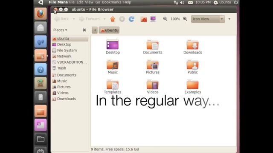Select Pictures bookmark in sidebar
This screenshot has height=153, width=273.
70,87
